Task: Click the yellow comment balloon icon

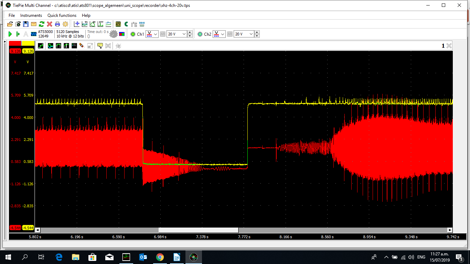Action: pyautogui.click(x=100, y=46)
